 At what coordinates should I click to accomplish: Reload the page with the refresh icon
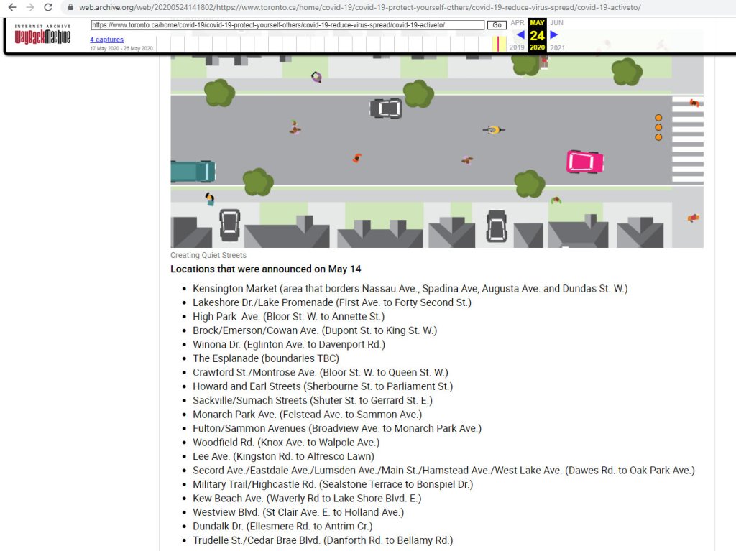click(48, 7)
